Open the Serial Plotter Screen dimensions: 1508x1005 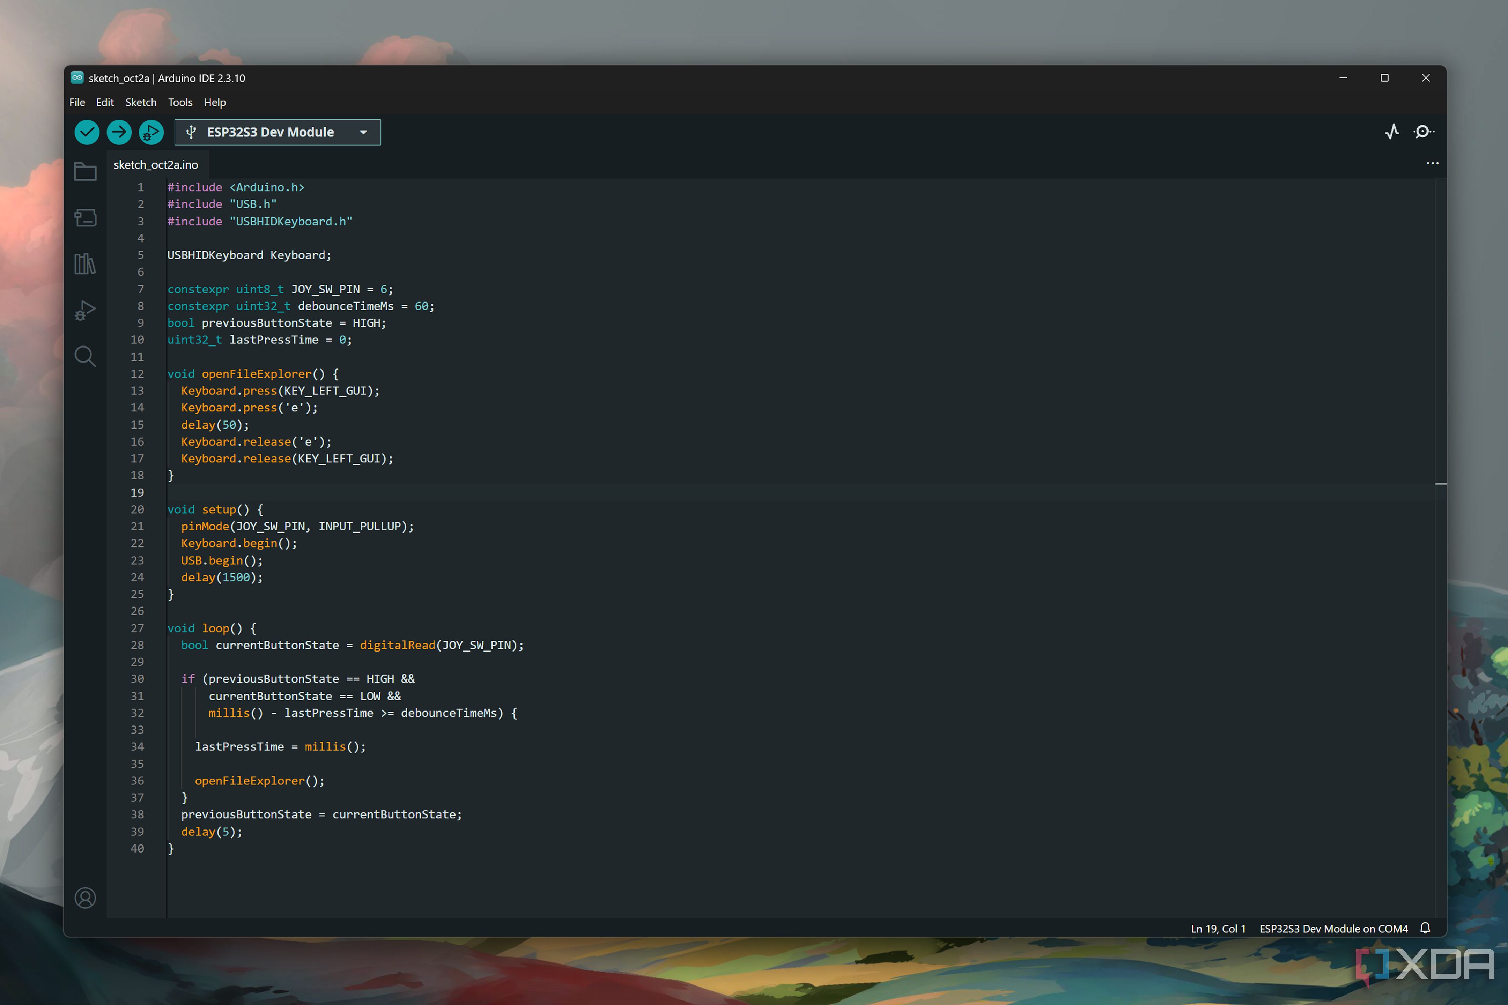click(x=1391, y=132)
